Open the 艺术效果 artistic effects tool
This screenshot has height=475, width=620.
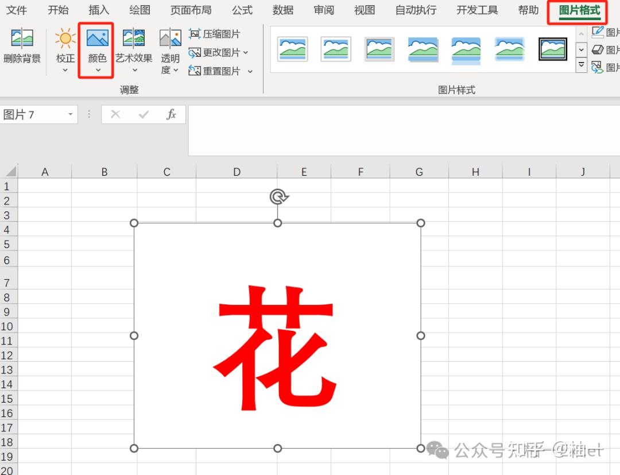tap(134, 49)
